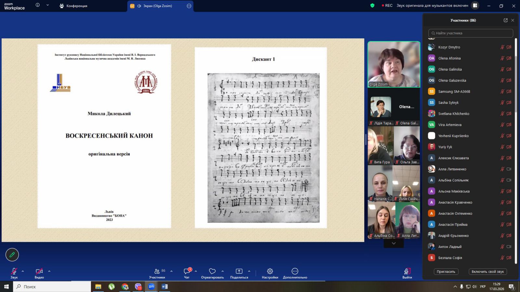Turn on camera with Видео button
The image size is (520, 292).
[39, 271]
